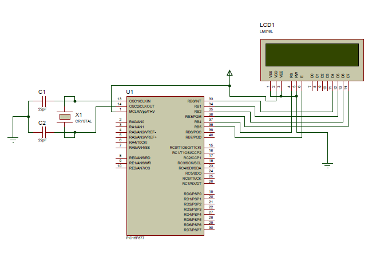Click the 'C1' component label
Image resolution: width=392 pixels, height=261 pixels.
click(42, 92)
